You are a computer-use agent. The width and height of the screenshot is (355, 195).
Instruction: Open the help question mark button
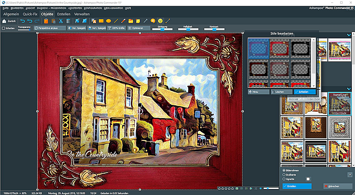pos(350,174)
